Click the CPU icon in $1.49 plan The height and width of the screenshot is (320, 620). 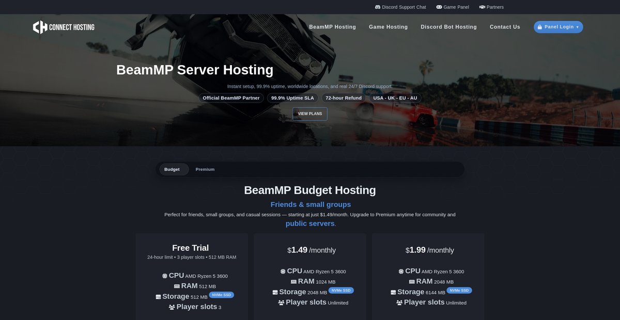click(283, 271)
